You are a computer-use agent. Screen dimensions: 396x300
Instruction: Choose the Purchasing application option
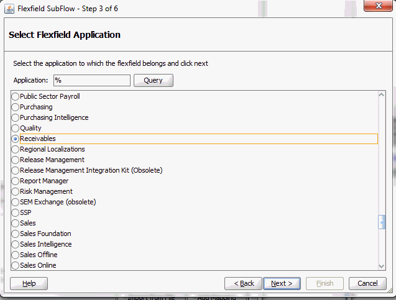tap(16, 107)
